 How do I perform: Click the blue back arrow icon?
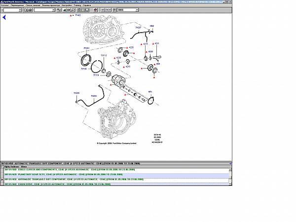coord(4,17)
